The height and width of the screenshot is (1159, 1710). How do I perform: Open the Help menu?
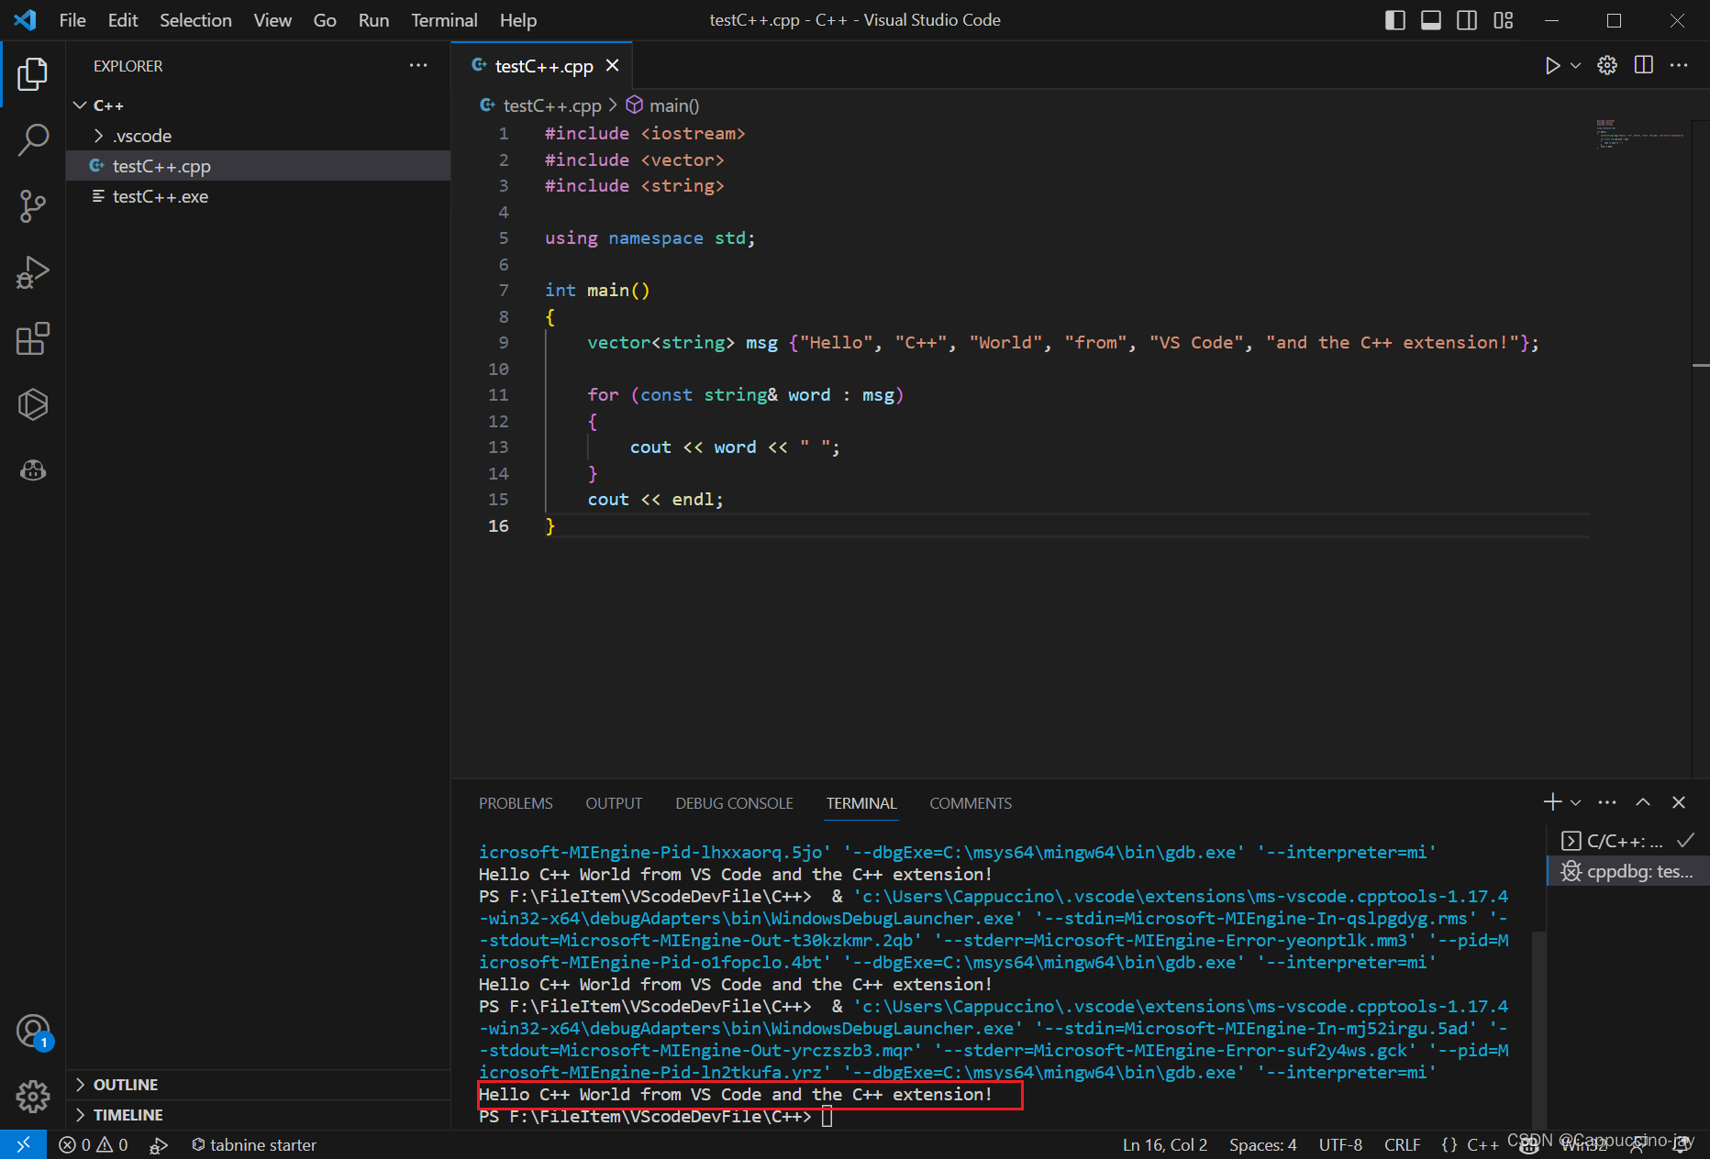(518, 20)
